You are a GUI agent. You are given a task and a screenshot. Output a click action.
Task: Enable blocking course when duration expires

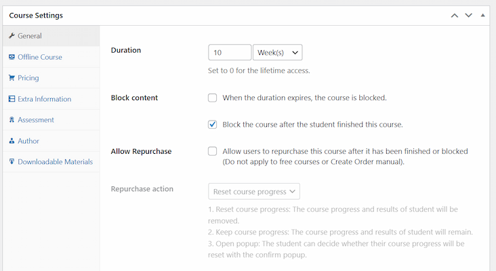point(213,98)
